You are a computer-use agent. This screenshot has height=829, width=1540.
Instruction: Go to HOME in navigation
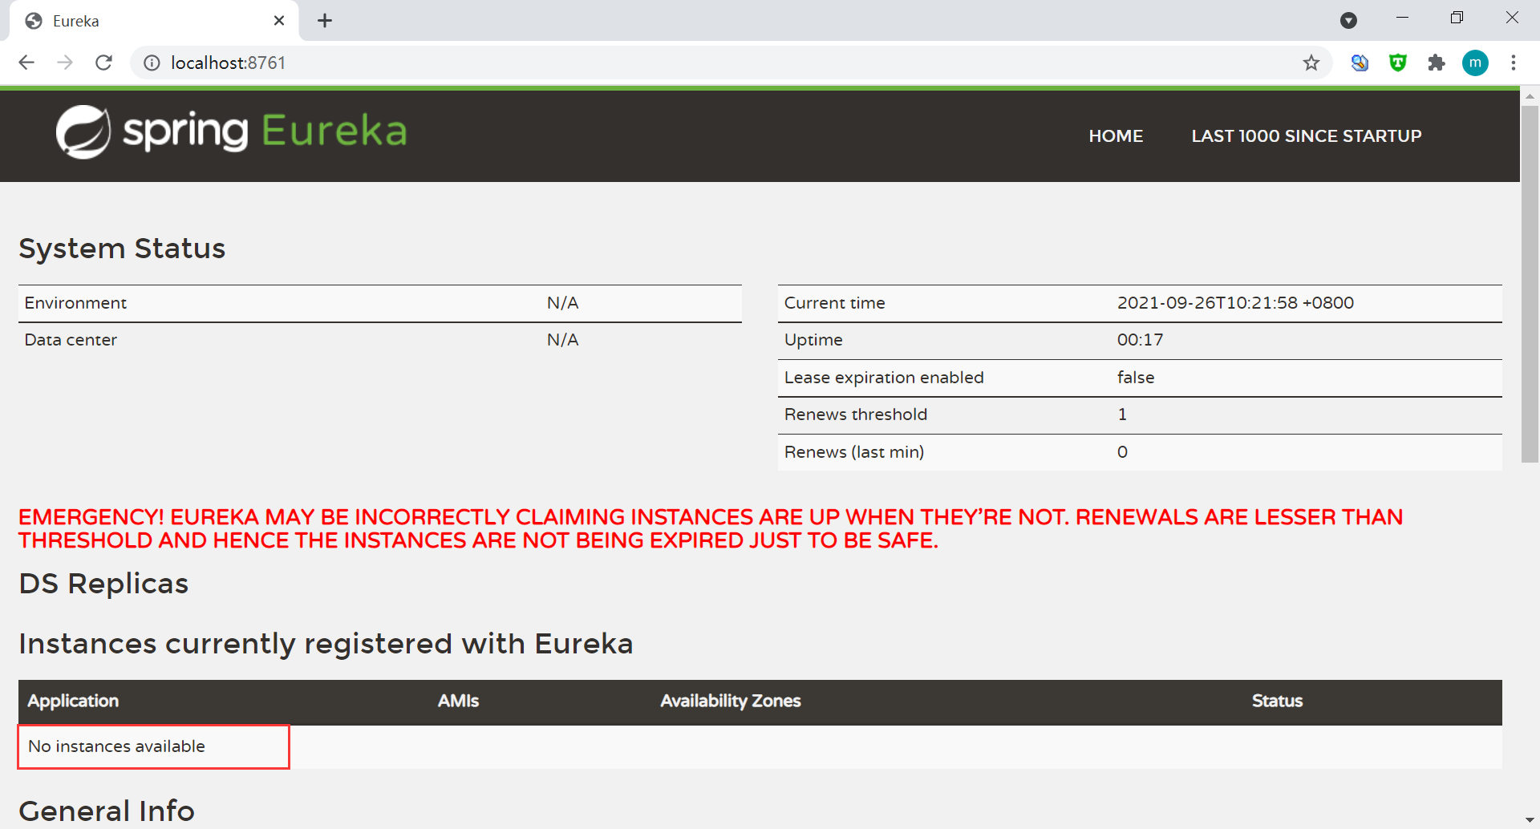pyautogui.click(x=1116, y=136)
